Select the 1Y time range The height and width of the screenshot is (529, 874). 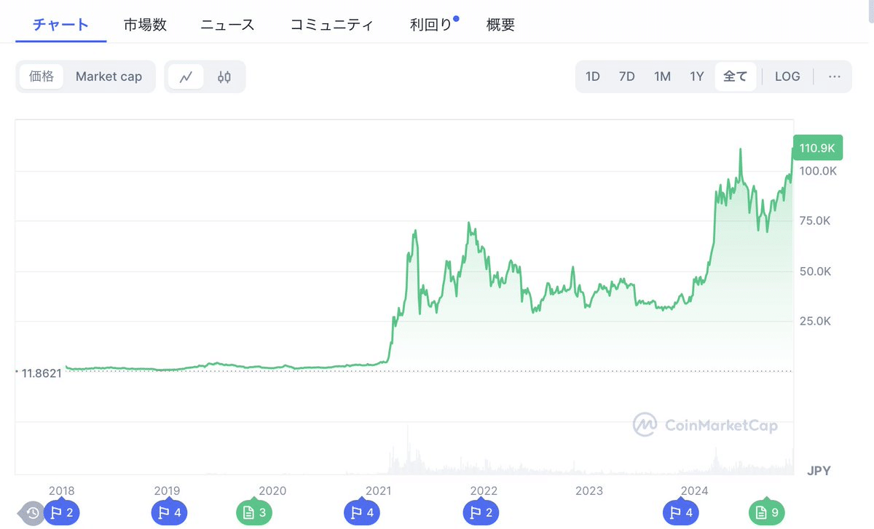point(696,76)
